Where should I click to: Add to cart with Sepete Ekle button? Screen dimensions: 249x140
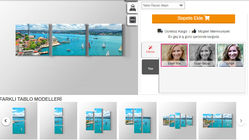point(193,19)
